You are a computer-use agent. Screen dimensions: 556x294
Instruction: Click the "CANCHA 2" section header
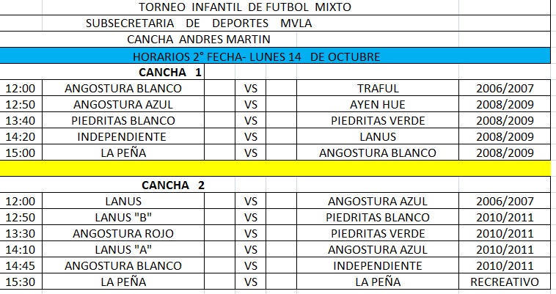(172, 185)
